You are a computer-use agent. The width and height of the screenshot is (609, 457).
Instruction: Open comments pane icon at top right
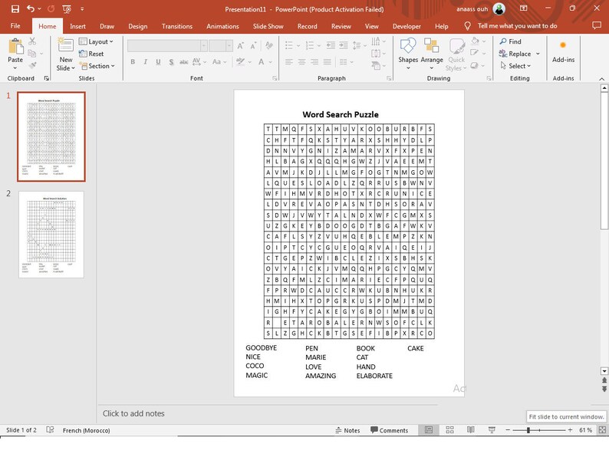597,25
